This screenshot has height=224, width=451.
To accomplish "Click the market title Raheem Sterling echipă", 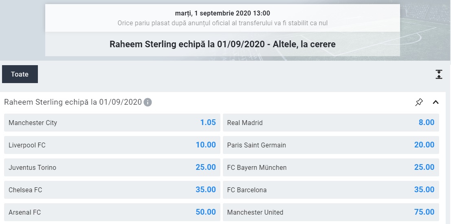I will coord(73,102).
